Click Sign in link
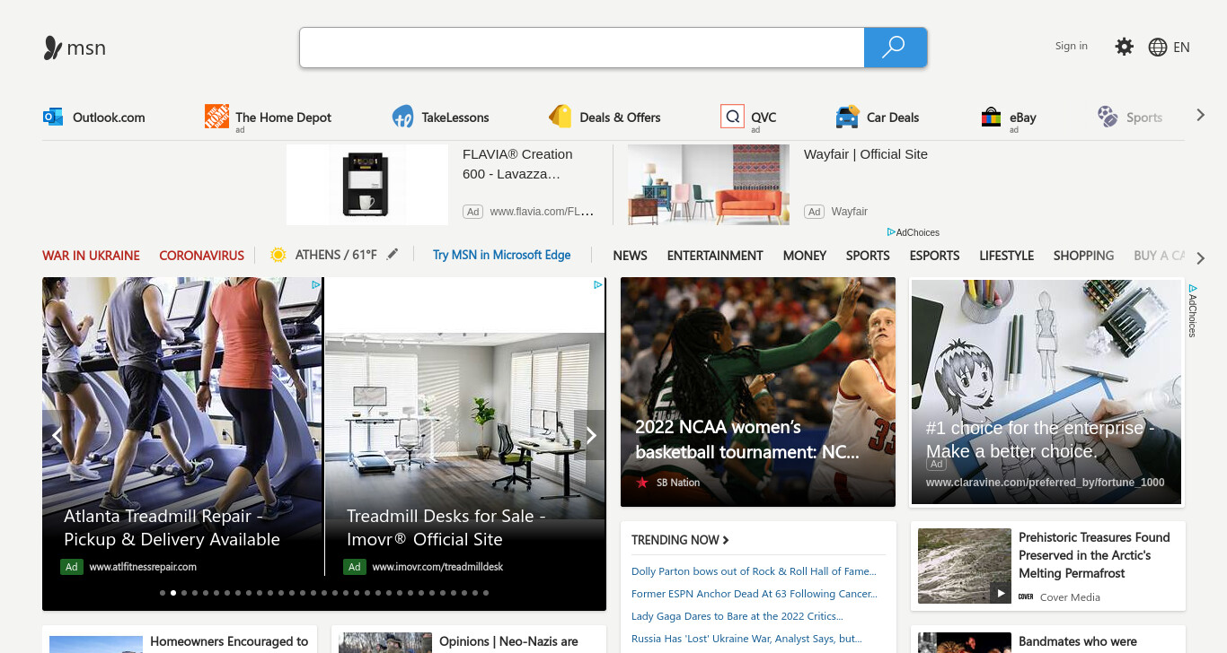The width and height of the screenshot is (1227, 653). [x=1072, y=46]
